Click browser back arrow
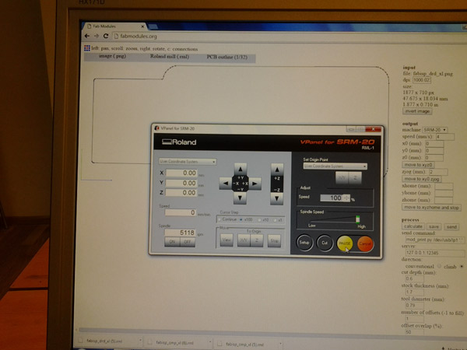Screen dimensions: 467x350 coord(87,36)
